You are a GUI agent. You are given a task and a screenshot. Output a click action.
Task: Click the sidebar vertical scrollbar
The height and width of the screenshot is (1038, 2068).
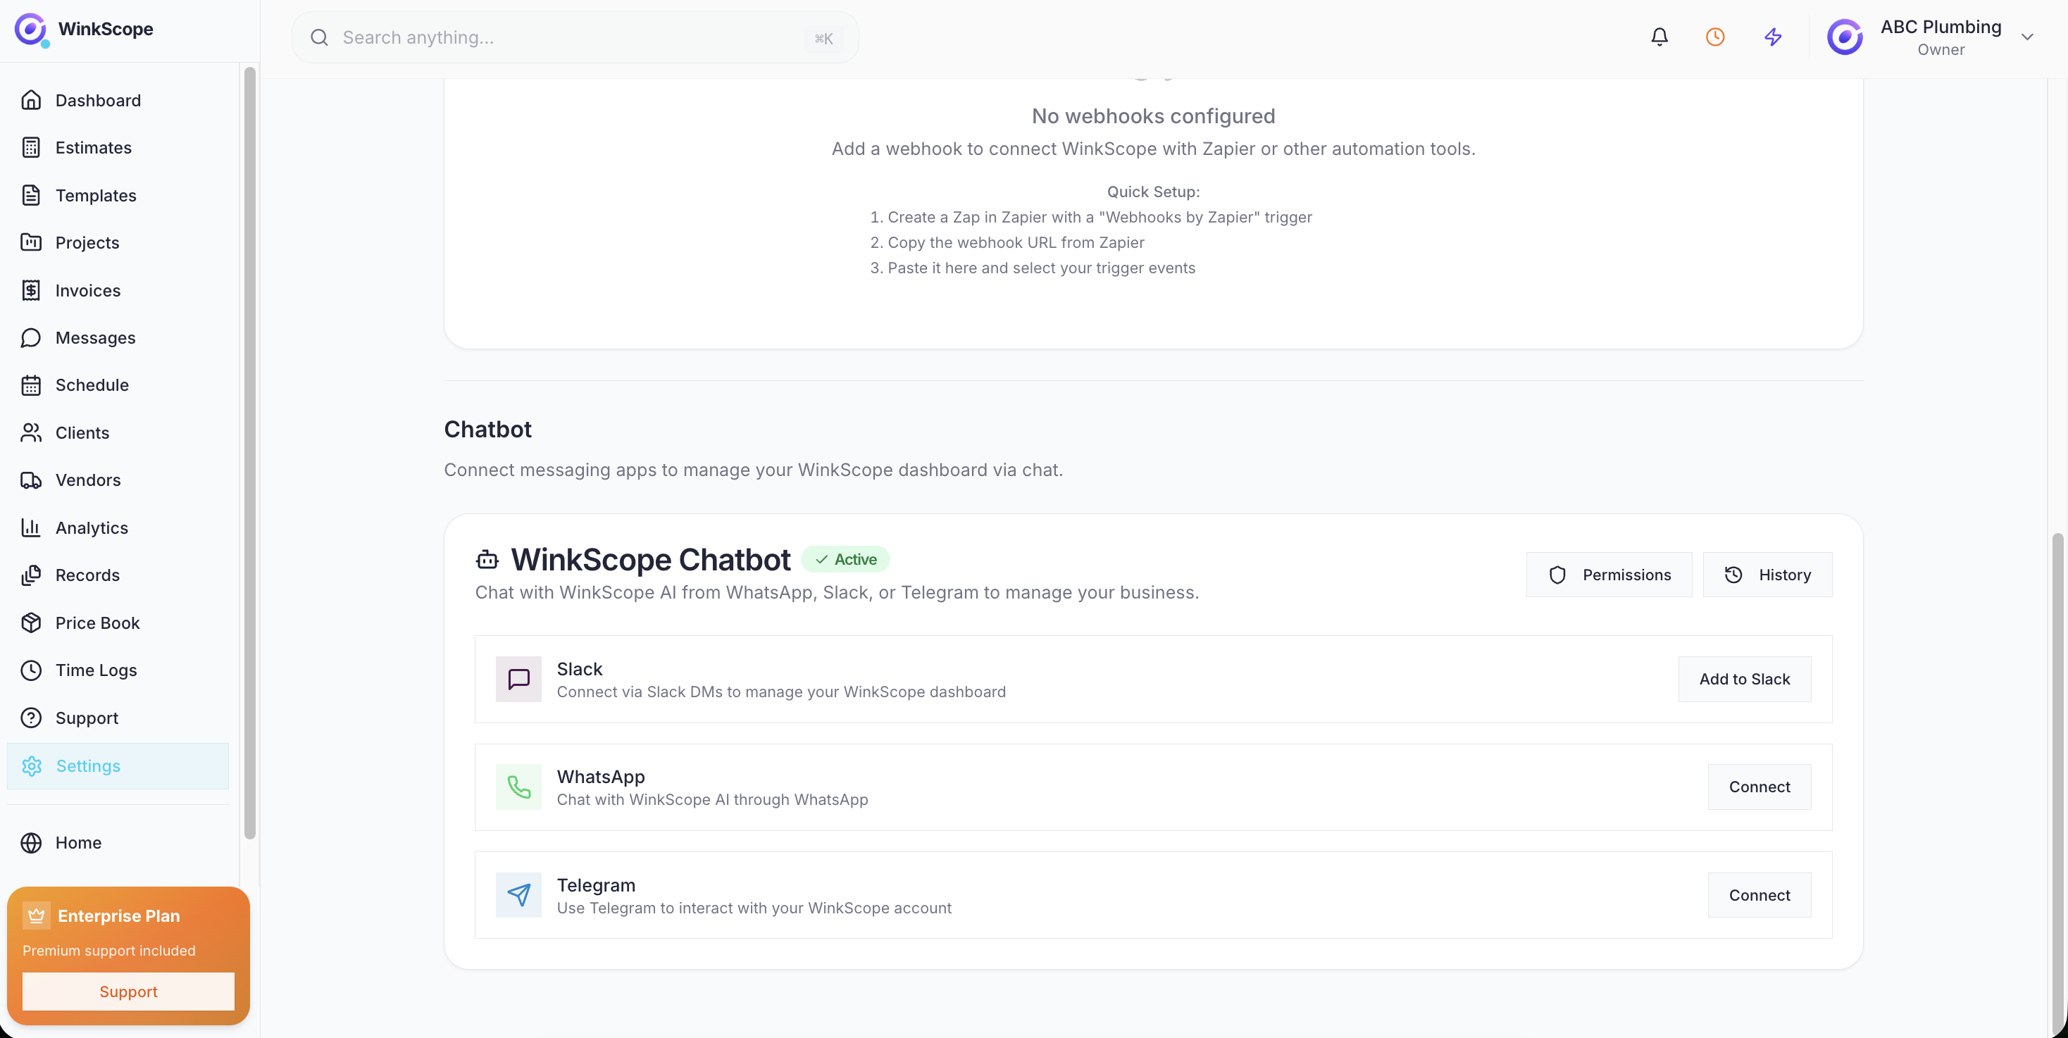(x=249, y=453)
